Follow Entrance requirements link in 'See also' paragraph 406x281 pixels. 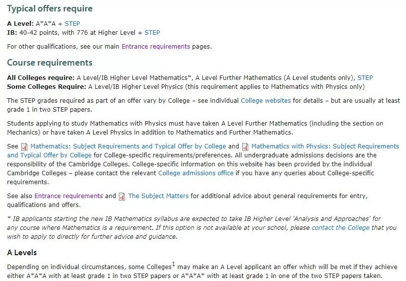pyautogui.click(x=69, y=196)
